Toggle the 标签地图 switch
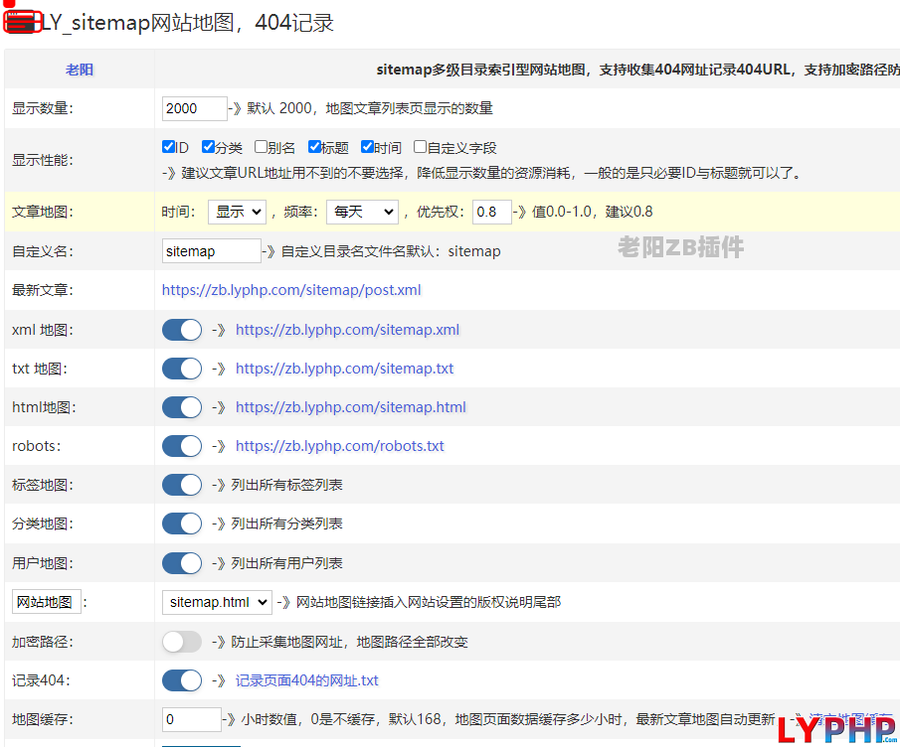 182,485
